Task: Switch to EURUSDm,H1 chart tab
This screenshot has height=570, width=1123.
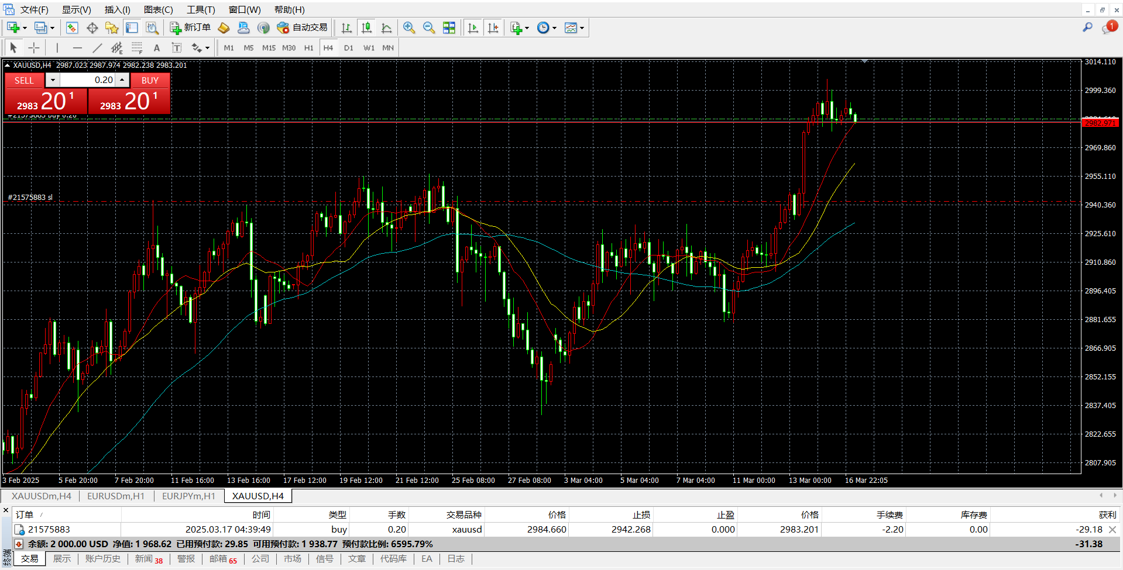Action: pyautogui.click(x=116, y=496)
